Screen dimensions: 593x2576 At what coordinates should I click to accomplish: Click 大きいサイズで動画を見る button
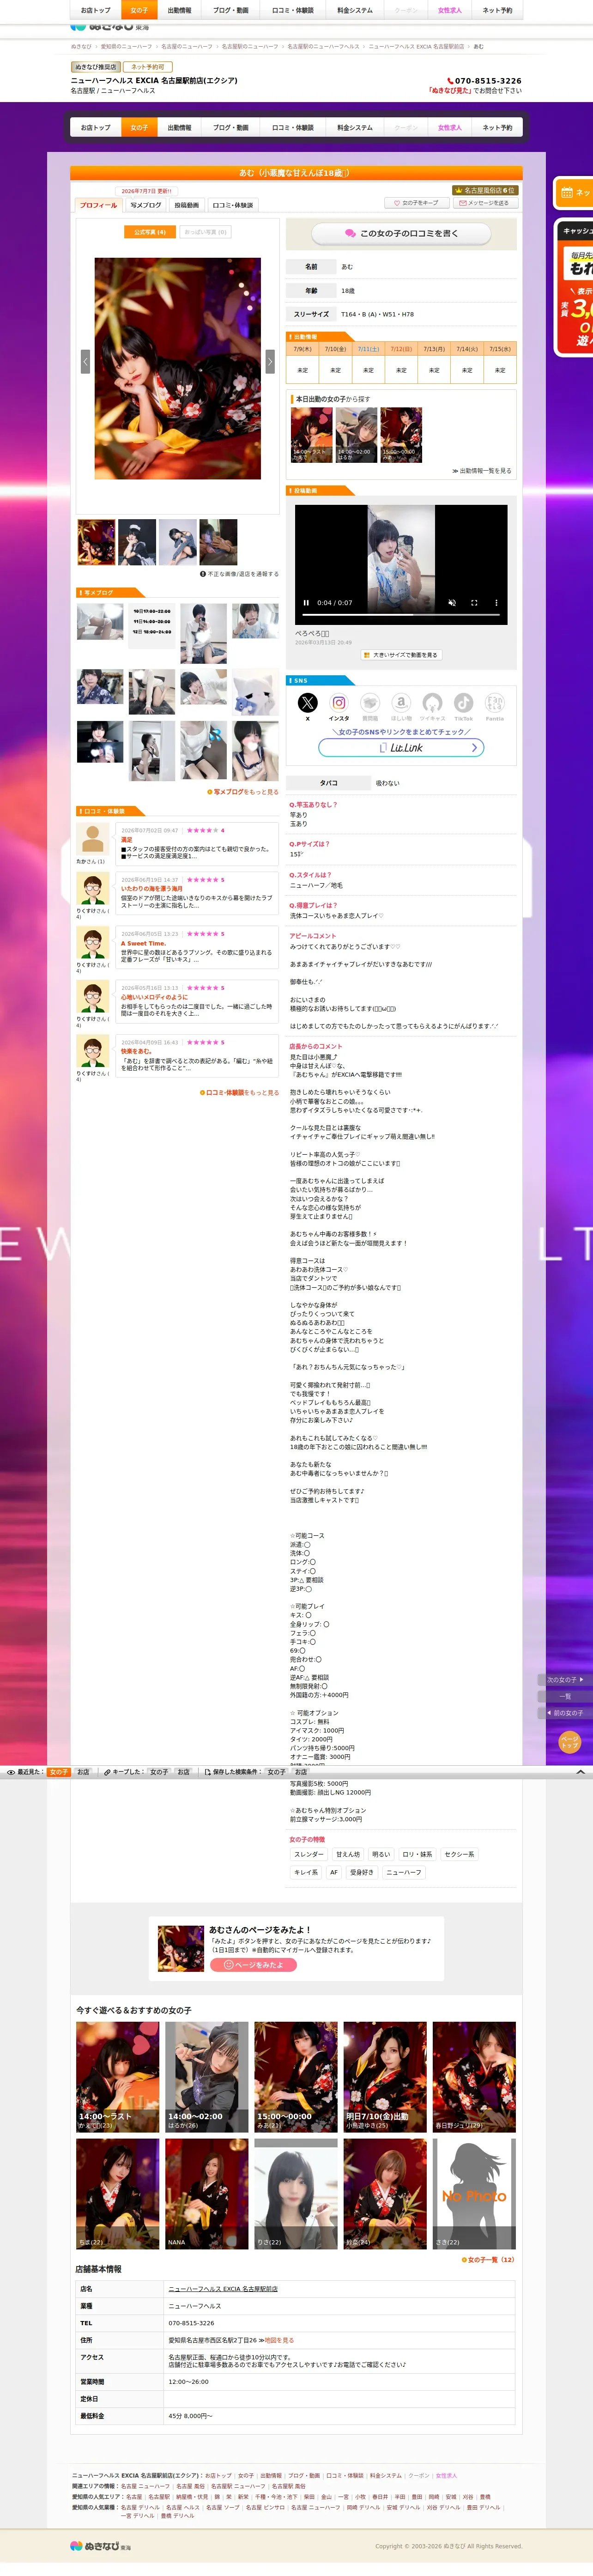tap(401, 655)
